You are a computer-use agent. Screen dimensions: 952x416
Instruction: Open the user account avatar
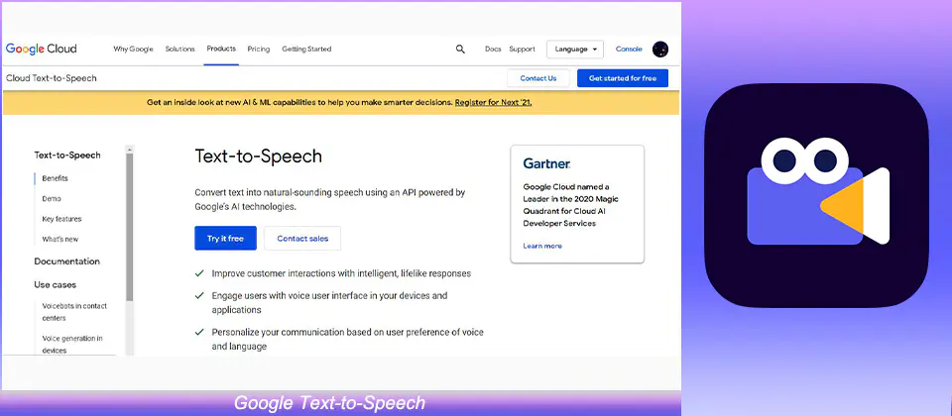point(660,50)
